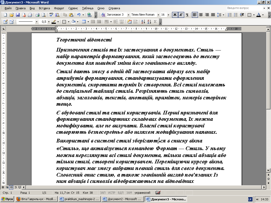Toggle justify alignment
Viewport: 271px width, 203px height.
point(213,15)
